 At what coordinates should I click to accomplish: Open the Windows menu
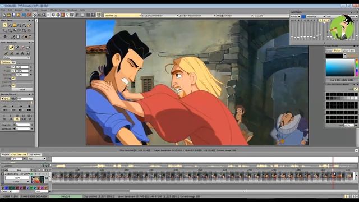coord(72,10)
